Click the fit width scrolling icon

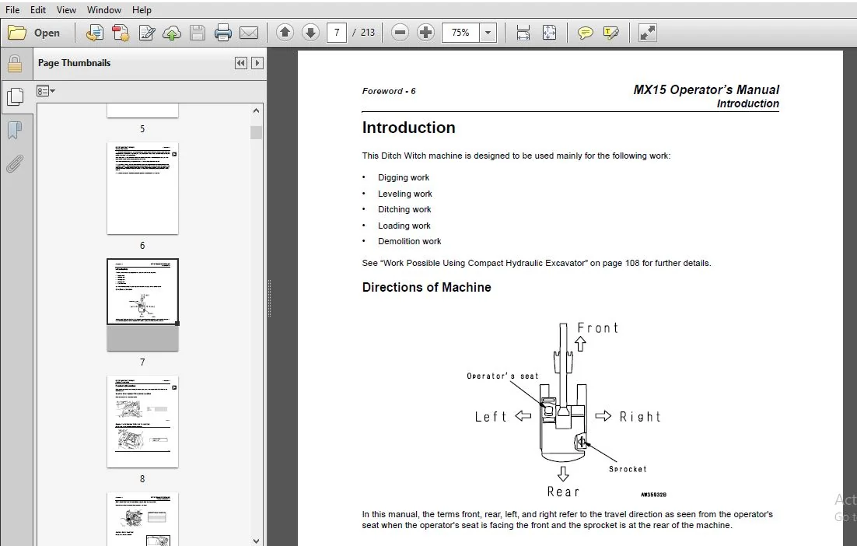click(523, 33)
